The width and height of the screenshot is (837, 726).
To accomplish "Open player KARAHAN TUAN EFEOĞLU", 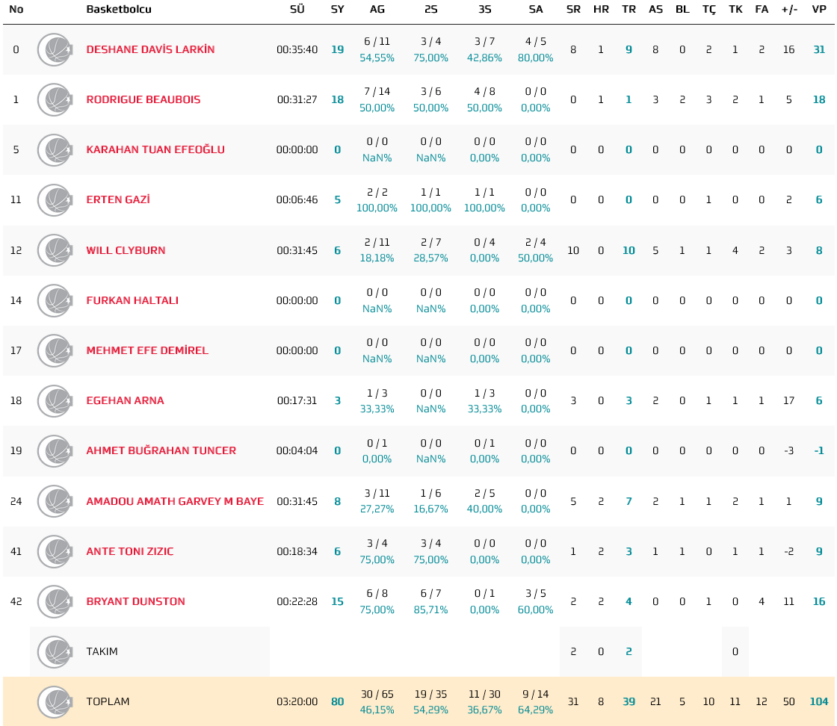I will (155, 150).
